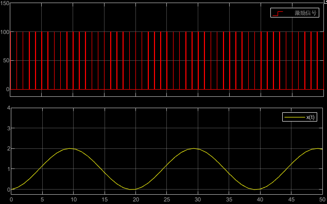Select the 2 tick on the x(t) y-axis
The image size is (327, 204).
click(x=9, y=149)
